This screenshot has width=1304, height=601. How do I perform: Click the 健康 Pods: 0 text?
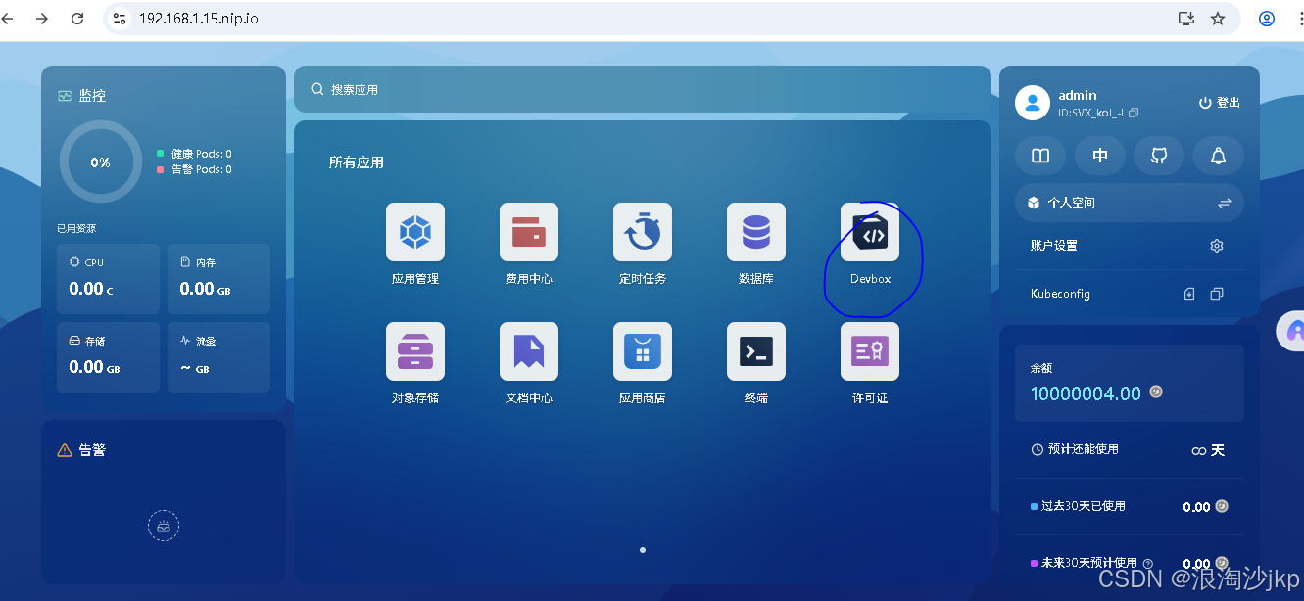201,154
